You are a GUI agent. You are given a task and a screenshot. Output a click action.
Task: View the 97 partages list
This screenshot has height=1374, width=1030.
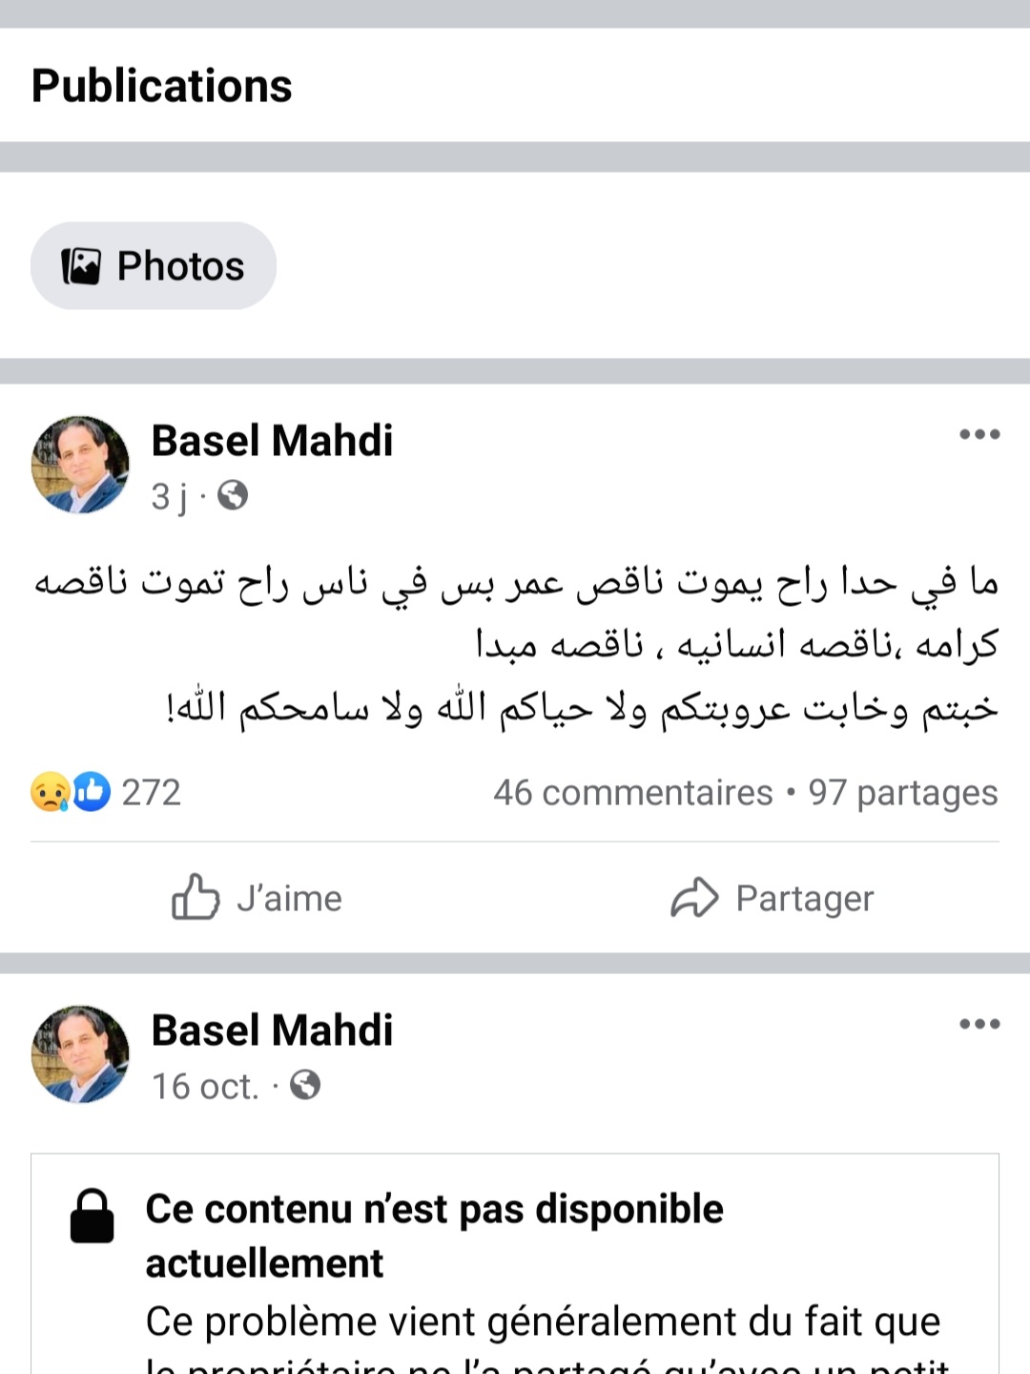(903, 793)
